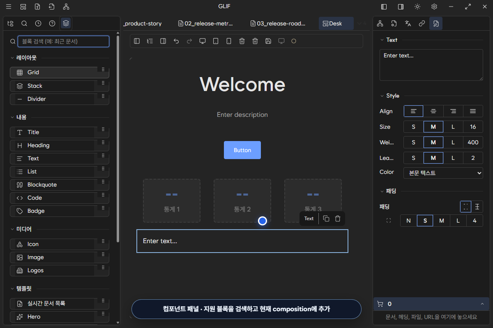
Task: Click the circle icon in editor toolbar
Action: pos(294,41)
